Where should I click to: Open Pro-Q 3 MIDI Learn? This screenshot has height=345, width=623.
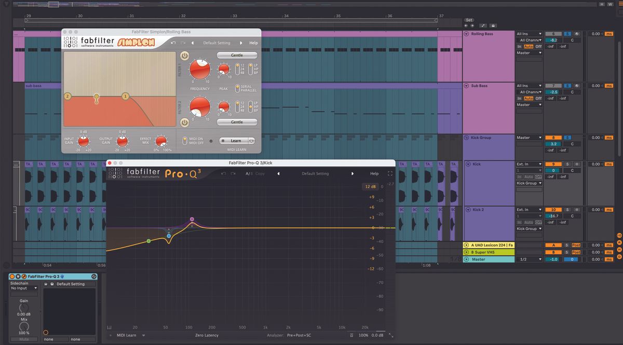click(x=126, y=336)
